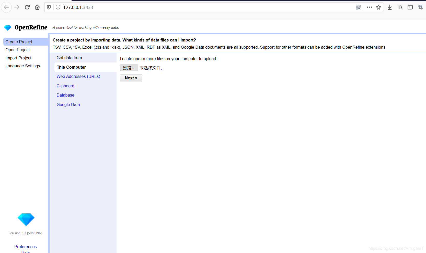The width and height of the screenshot is (426, 253).
Task: Show site information via the info icon
Action: [58, 7]
